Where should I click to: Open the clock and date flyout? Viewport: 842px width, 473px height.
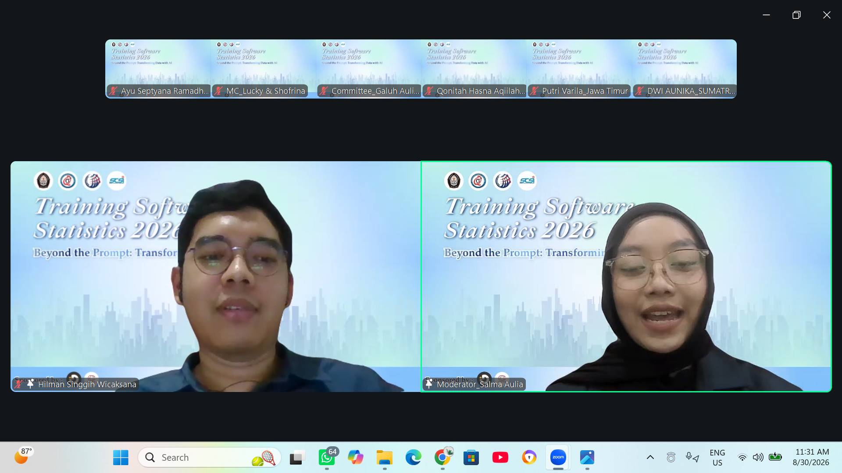[811, 457]
